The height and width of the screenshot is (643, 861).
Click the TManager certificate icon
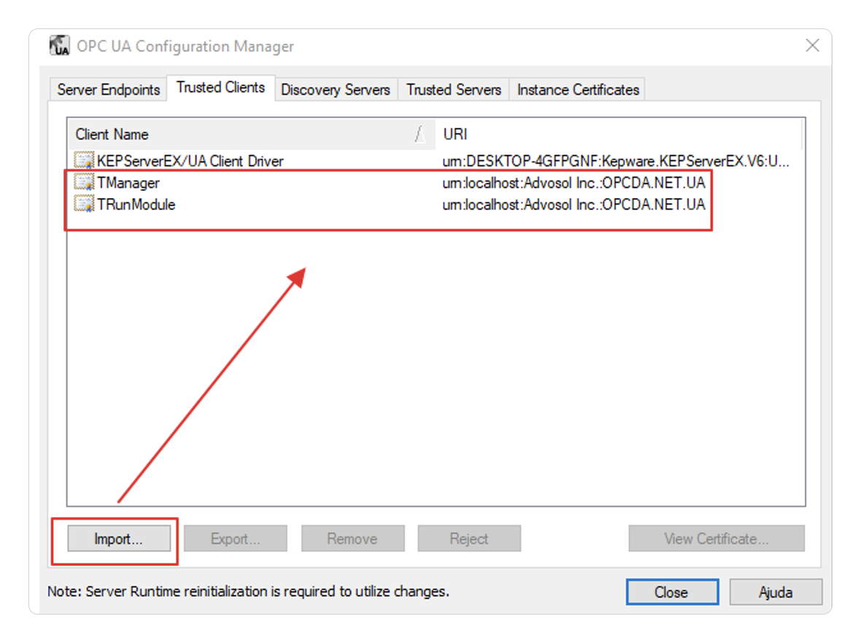84,183
